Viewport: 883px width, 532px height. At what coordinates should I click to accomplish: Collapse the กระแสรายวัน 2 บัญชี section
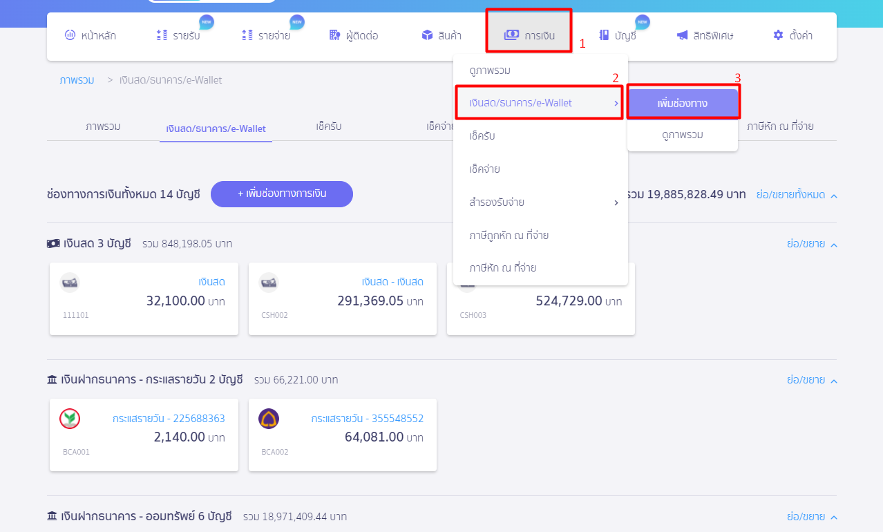click(x=813, y=380)
